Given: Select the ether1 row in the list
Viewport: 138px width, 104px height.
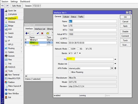Looking at the screenshot, I should pos(39,40).
